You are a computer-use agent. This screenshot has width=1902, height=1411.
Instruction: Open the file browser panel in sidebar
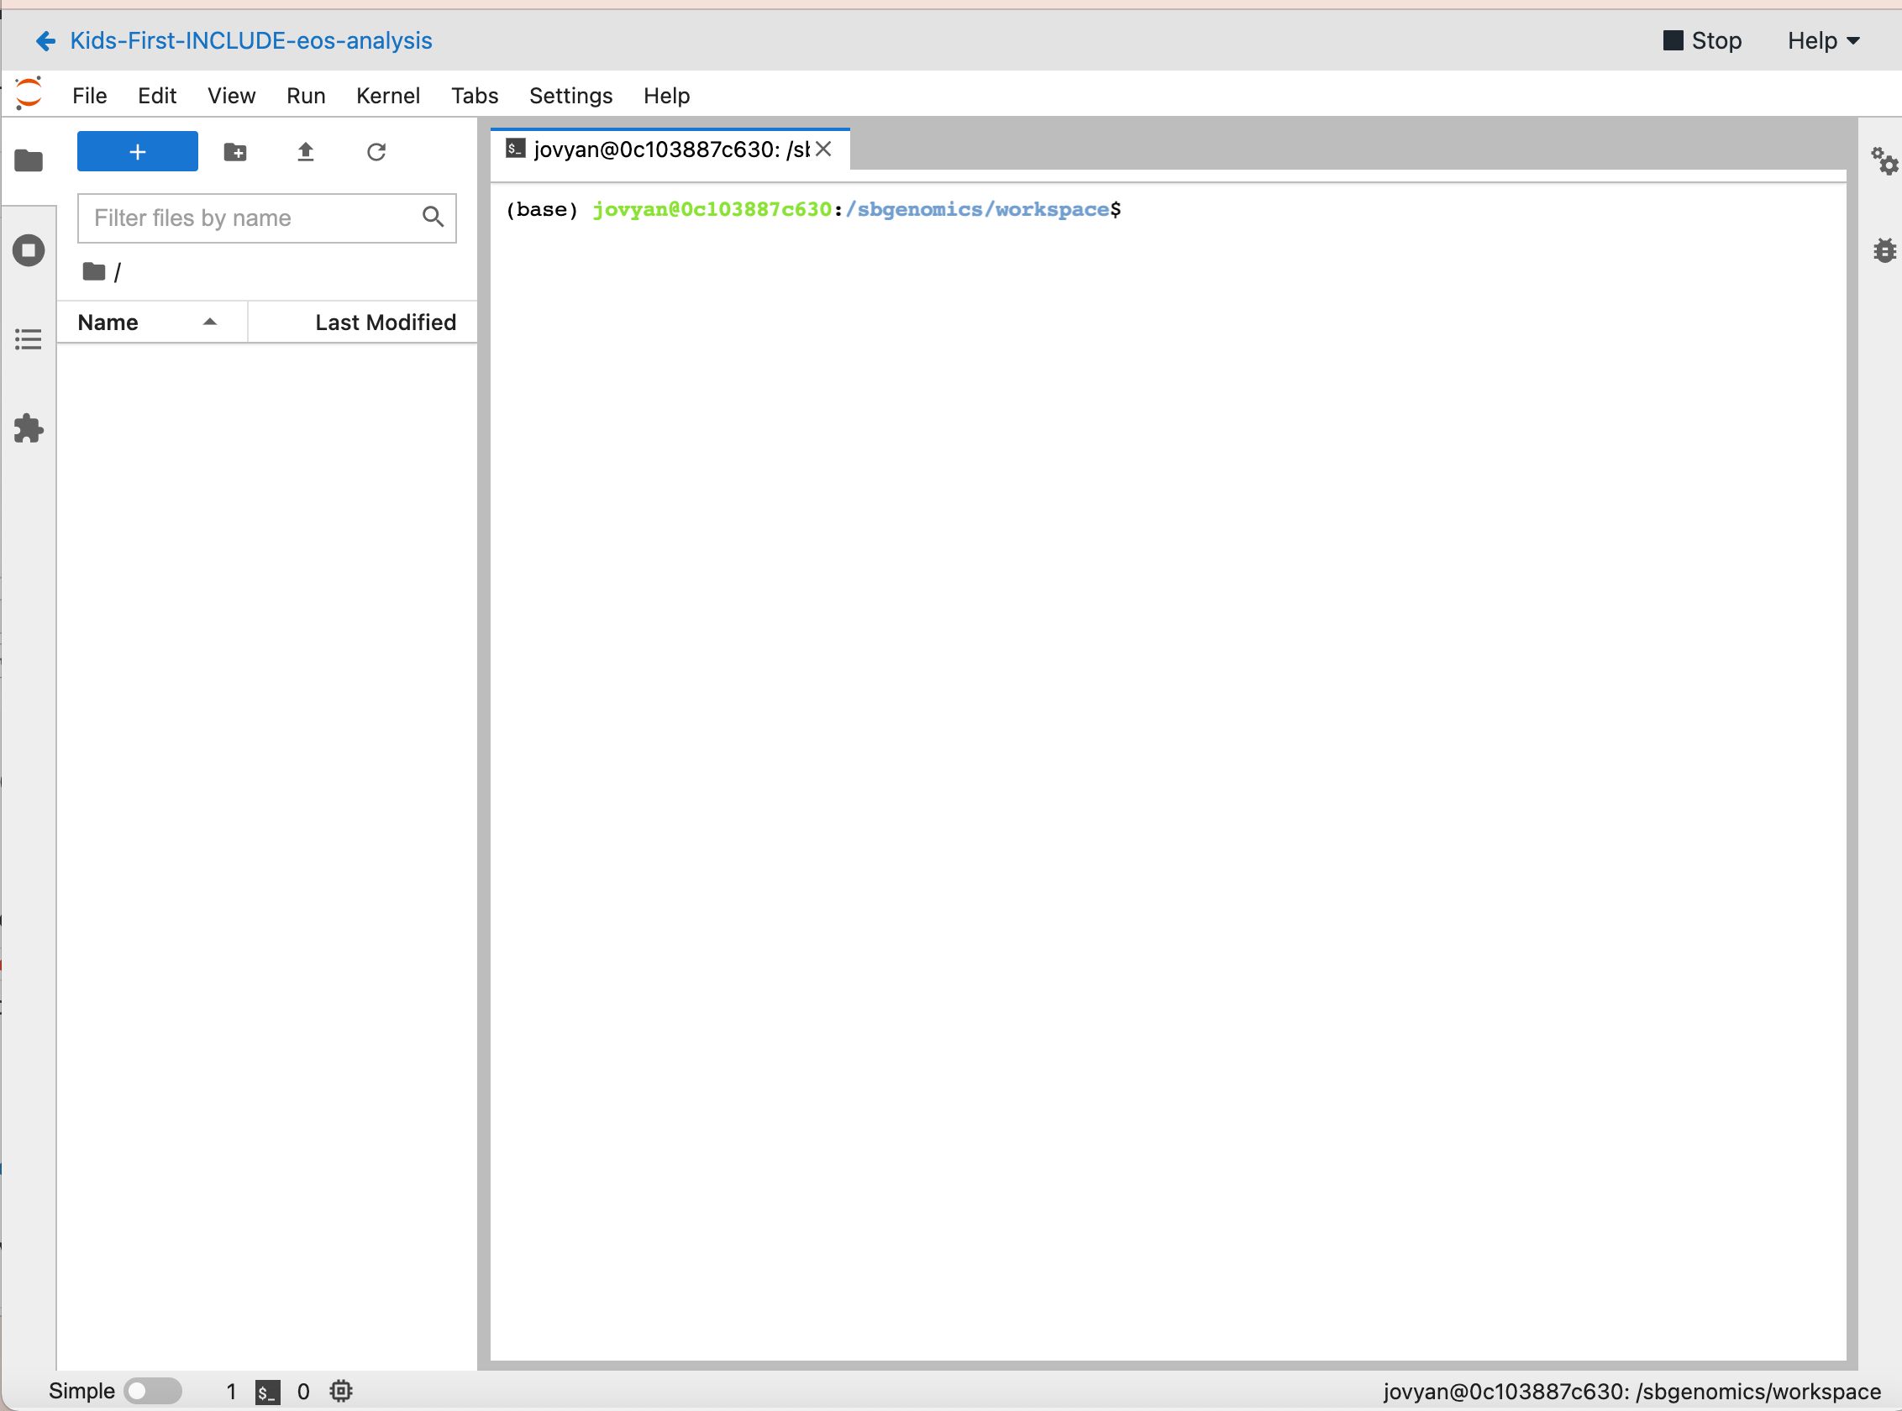pyautogui.click(x=29, y=160)
